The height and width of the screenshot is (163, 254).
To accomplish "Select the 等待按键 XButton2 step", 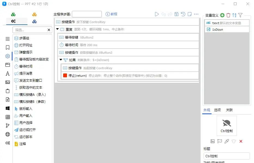I will click(128, 37).
